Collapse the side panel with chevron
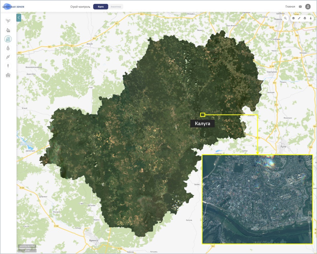The image size is (317, 254). 19,18
